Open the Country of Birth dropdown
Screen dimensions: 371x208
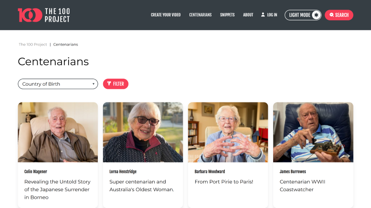(58, 84)
